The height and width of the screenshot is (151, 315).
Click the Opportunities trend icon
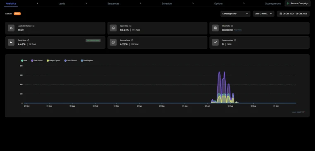(x=215, y=43)
